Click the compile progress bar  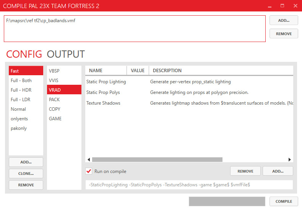click(x=227, y=201)
